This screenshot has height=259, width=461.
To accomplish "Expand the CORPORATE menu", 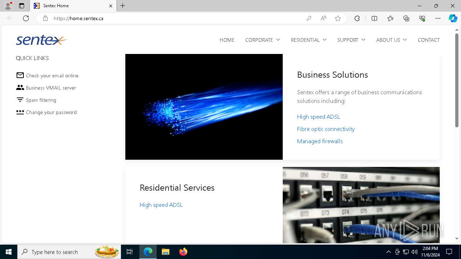I will 263,40.
